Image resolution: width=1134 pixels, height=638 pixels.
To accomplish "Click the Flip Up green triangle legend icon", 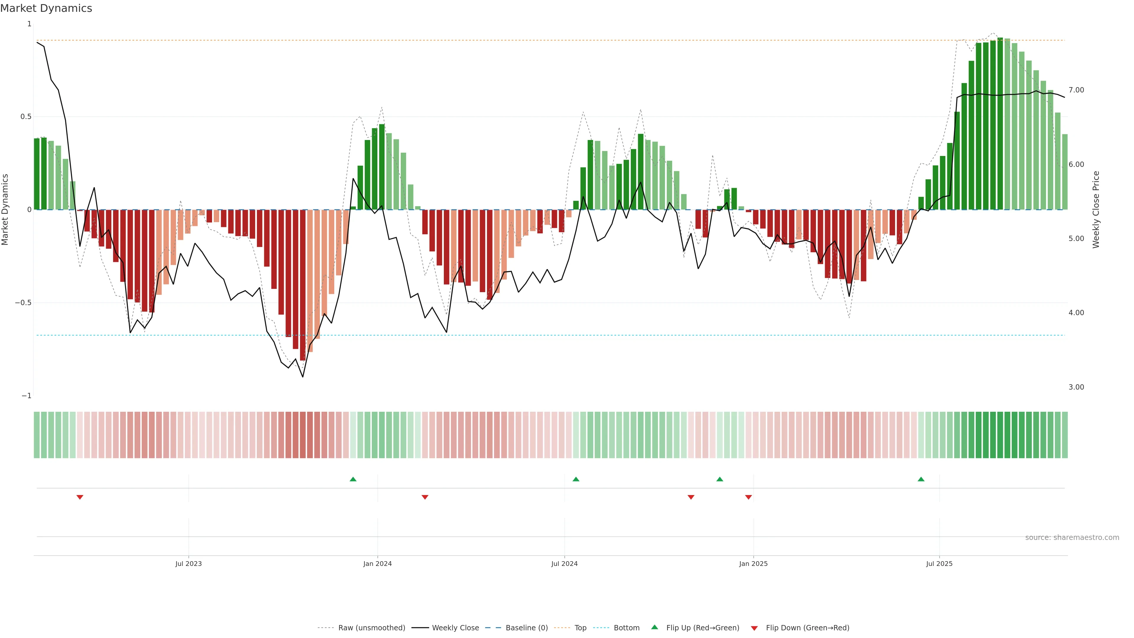I will point(655,627).
